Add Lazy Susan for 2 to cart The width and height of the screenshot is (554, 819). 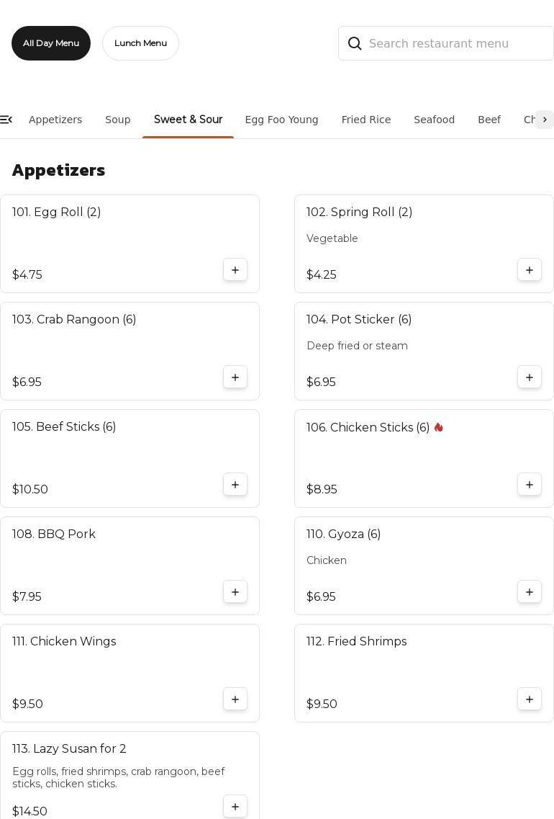click(x=235, y=807)
